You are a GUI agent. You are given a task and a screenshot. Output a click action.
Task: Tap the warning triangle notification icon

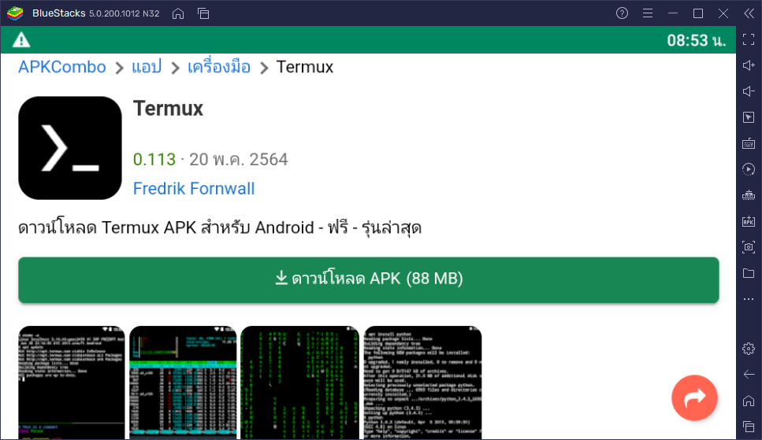[21, 40]
